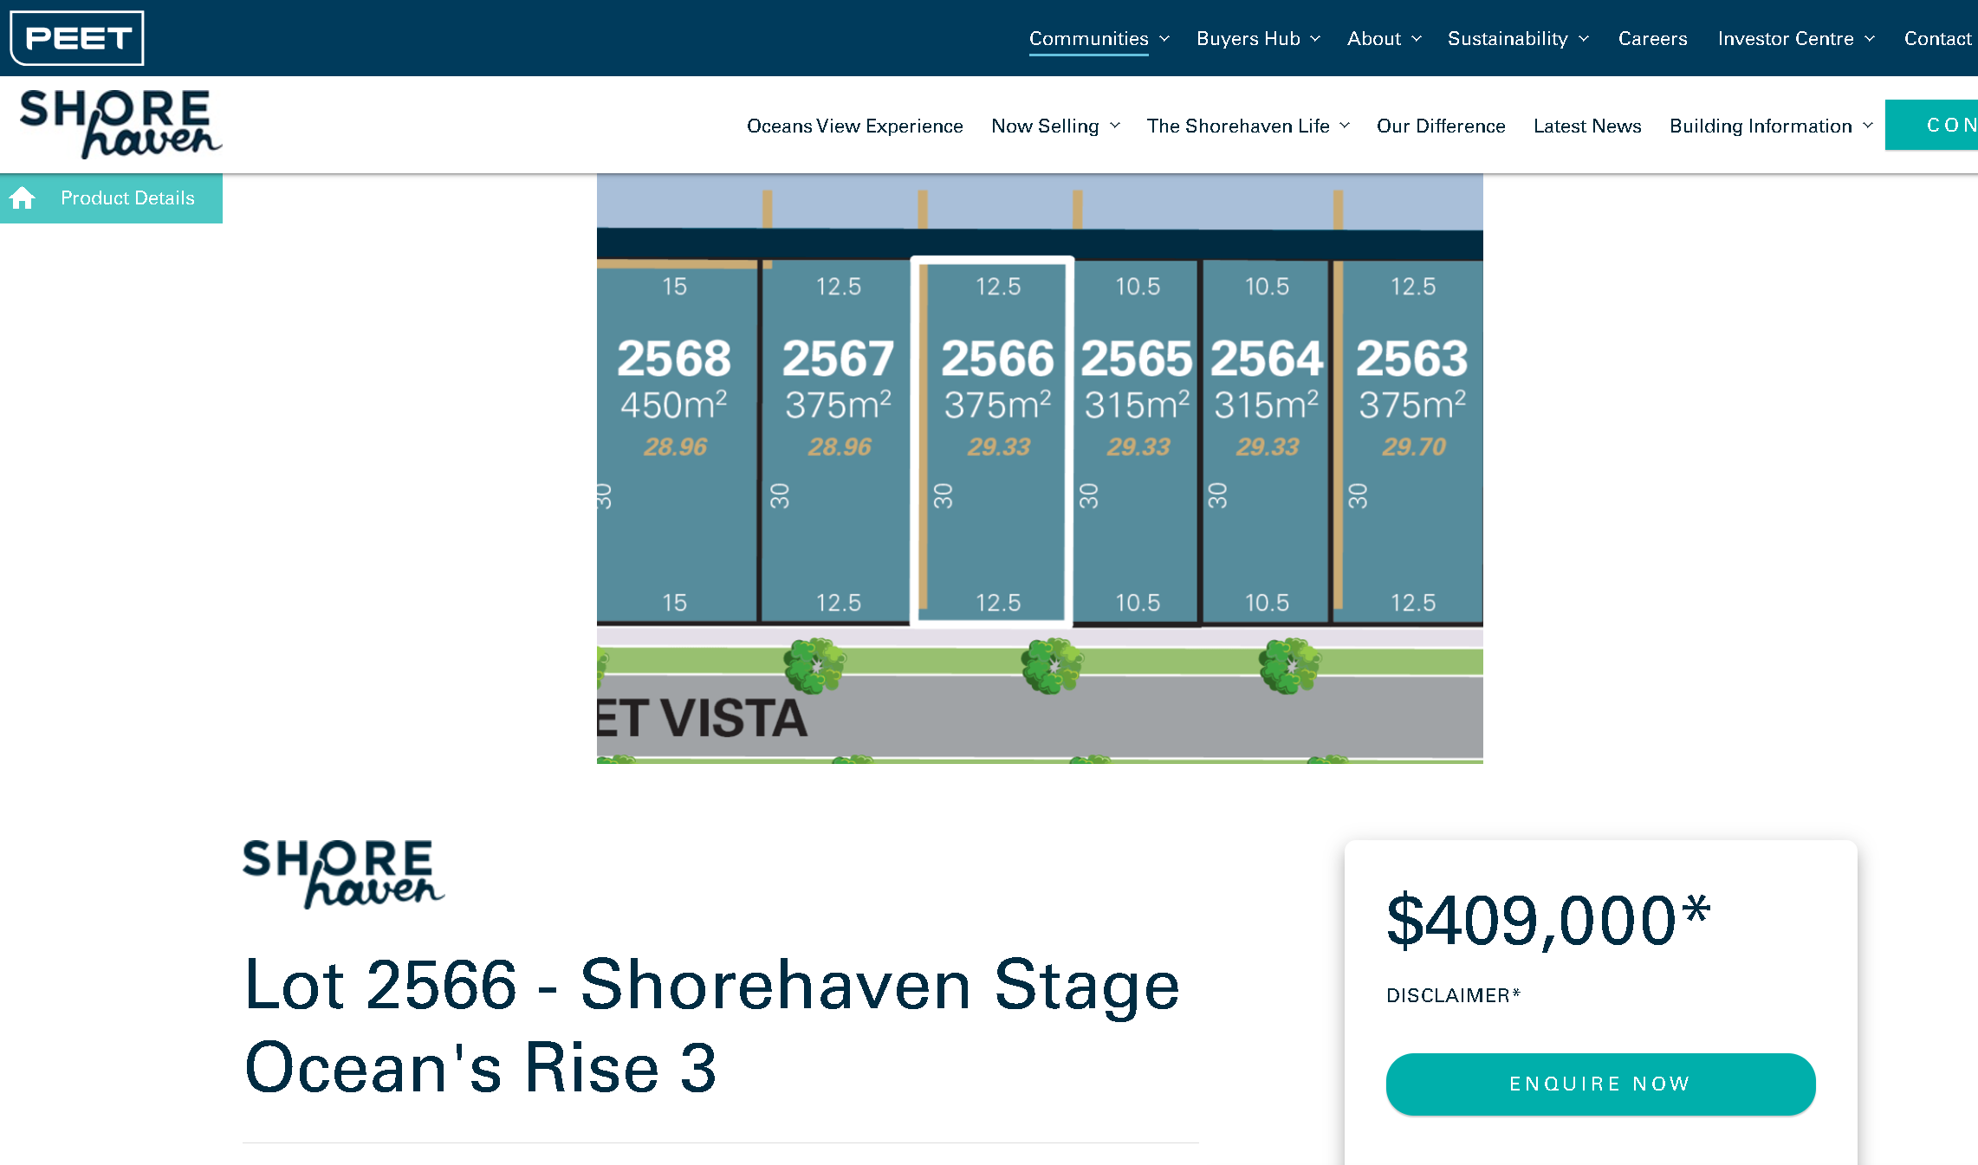The image size is (1978, 1165).
Task: Go to the Contact page
Action: click(1937, 39)
